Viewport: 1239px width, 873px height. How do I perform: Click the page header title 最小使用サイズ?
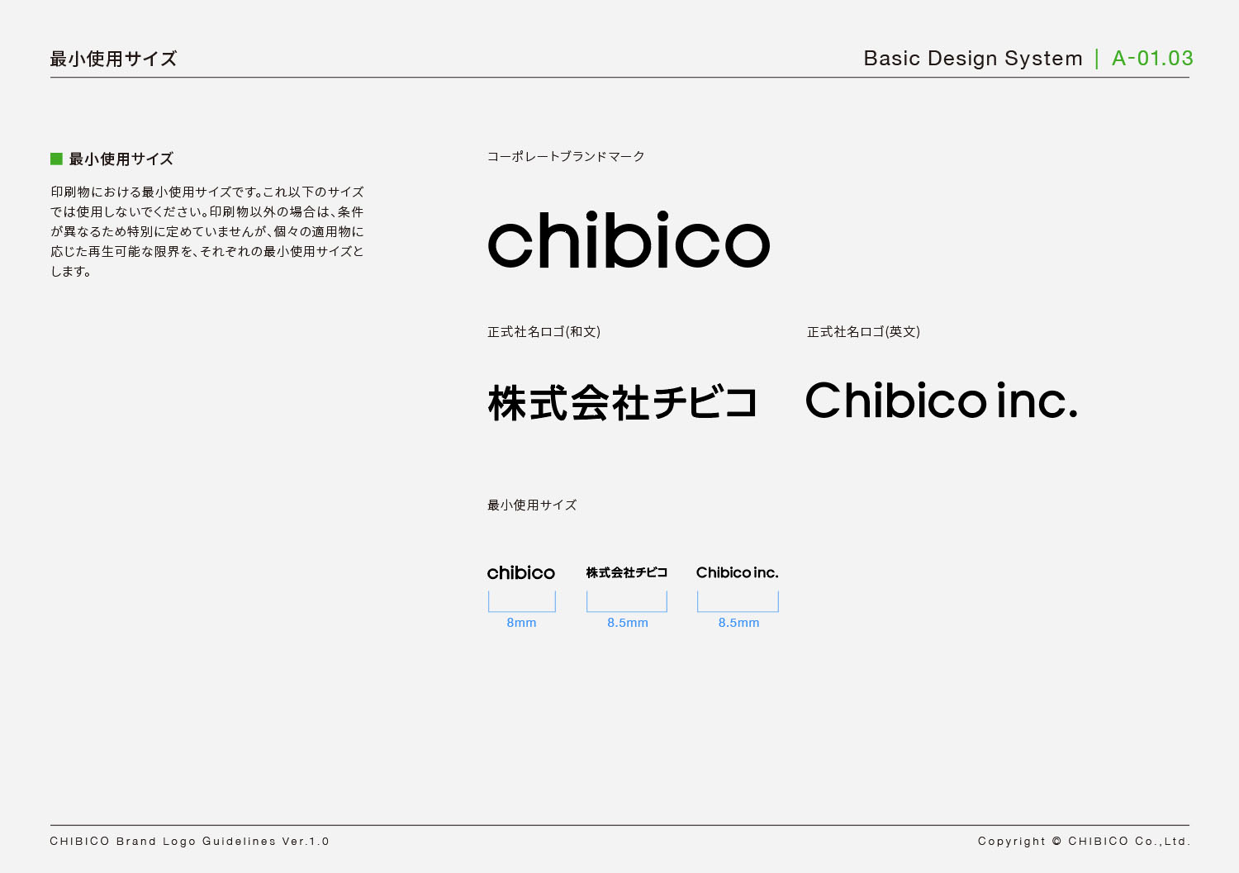click(x=113, y=59)
